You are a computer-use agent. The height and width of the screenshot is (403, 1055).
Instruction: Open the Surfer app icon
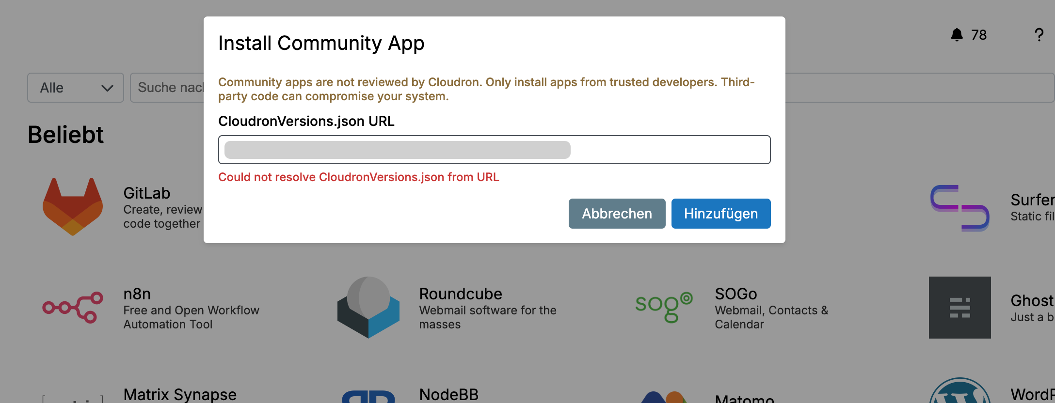959,208
